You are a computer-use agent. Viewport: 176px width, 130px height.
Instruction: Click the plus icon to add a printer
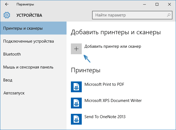coord(76,49)
